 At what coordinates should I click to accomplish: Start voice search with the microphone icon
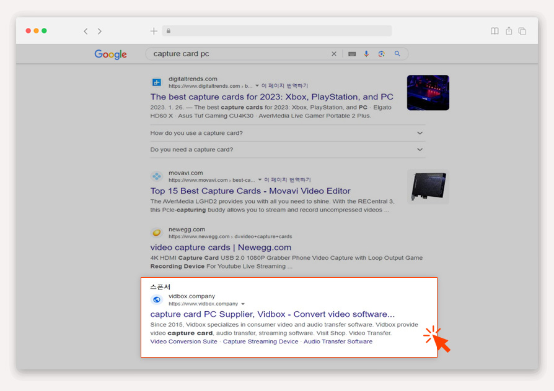tap(366, 54)
